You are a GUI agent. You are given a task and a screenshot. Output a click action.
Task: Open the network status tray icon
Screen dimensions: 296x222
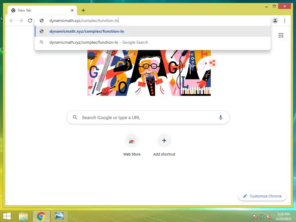coord(262,217)
